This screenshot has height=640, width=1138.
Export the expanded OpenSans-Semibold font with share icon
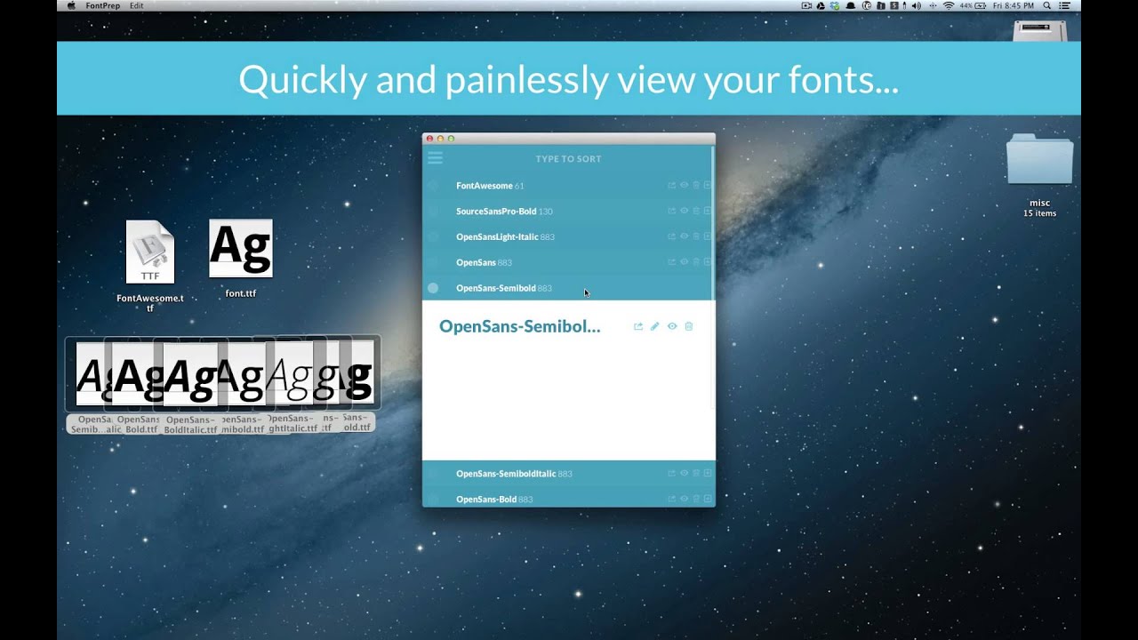638,326
